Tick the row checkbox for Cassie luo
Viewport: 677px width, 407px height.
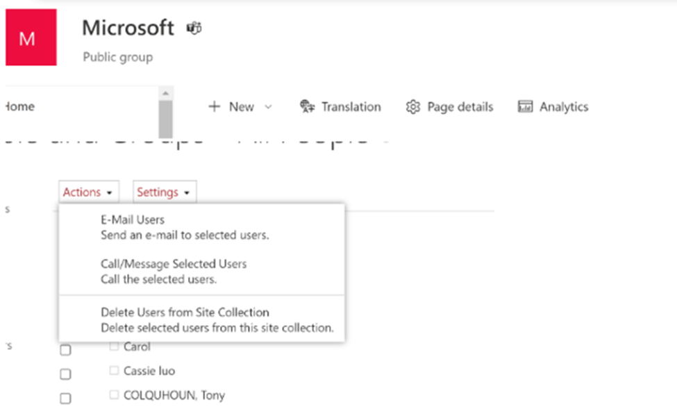66,374
